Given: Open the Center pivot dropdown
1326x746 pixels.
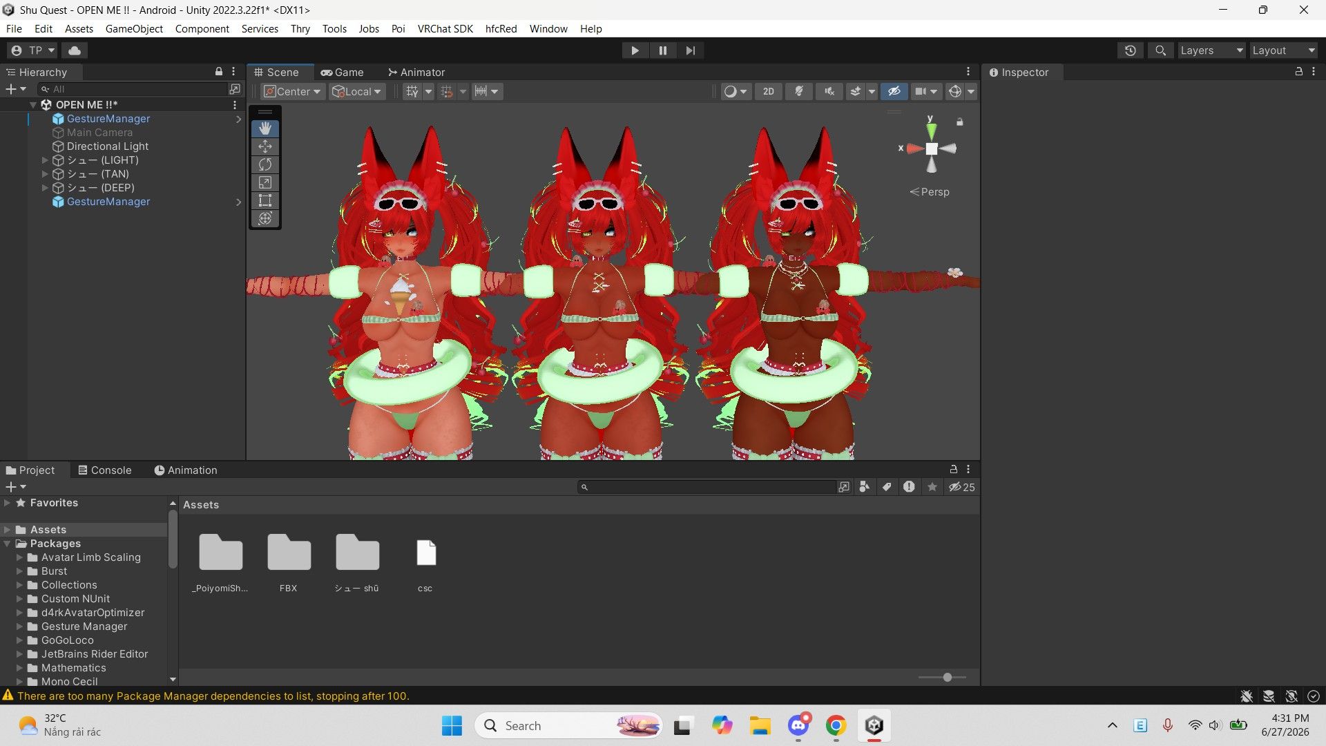Looking at the screenshot, I should pos(293,91).
